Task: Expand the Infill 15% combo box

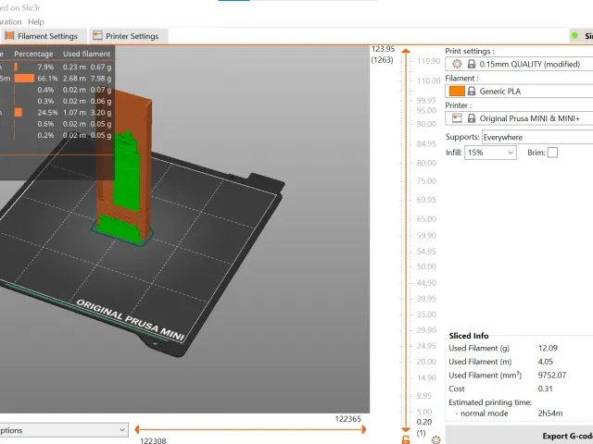Action: click(490, 153)
